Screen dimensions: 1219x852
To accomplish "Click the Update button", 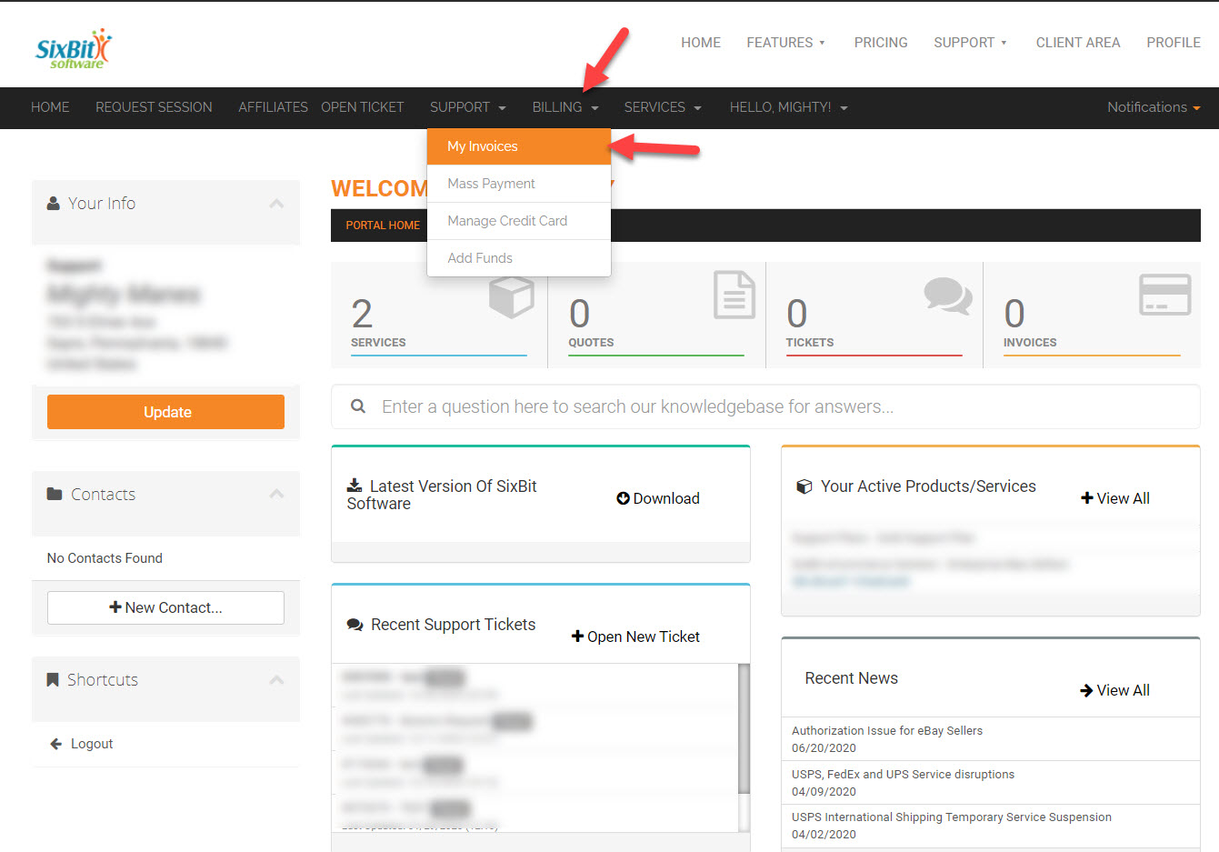I will [165, 411].
